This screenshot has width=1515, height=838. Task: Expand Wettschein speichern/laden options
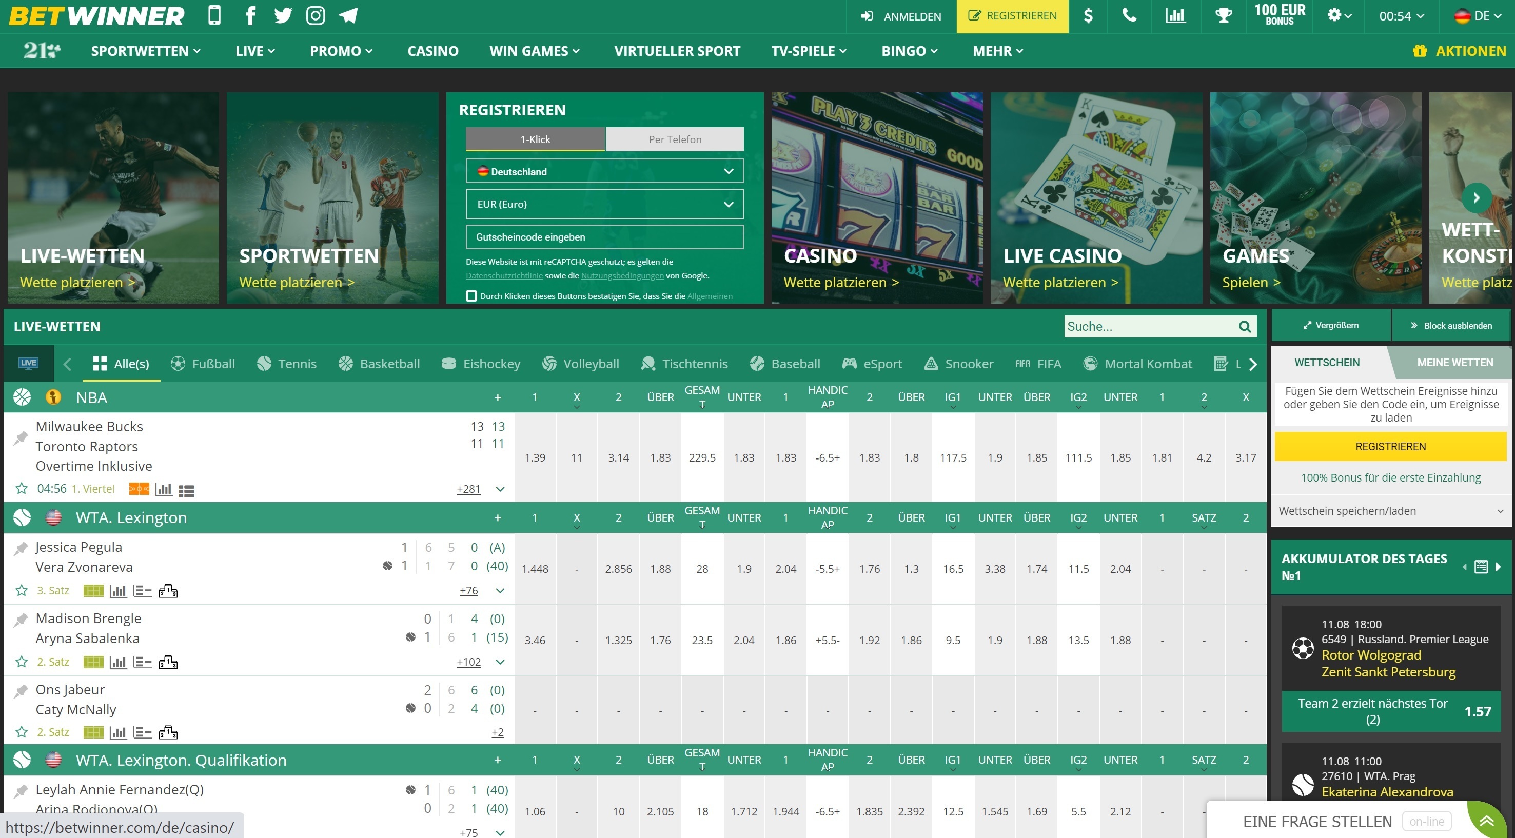pos(1390,510)
